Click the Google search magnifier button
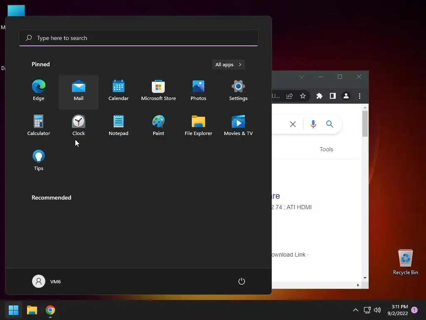 329,124
